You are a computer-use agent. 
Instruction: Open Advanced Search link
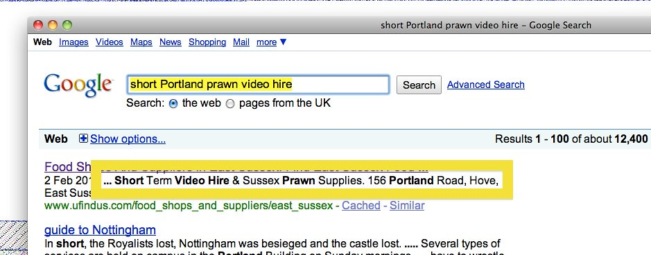point(486,85)
